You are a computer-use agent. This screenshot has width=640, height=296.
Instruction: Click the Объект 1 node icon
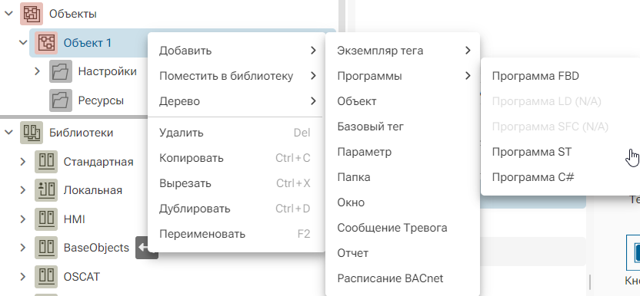46,43
